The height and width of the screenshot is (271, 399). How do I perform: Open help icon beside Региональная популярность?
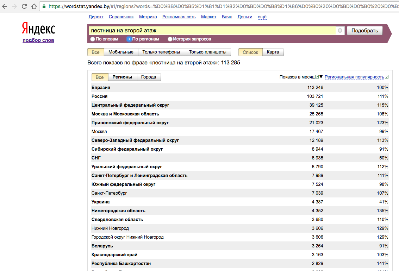387,77
